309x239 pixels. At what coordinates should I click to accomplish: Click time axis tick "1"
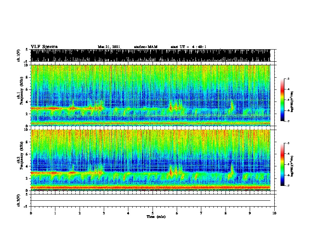coord(55,213)
